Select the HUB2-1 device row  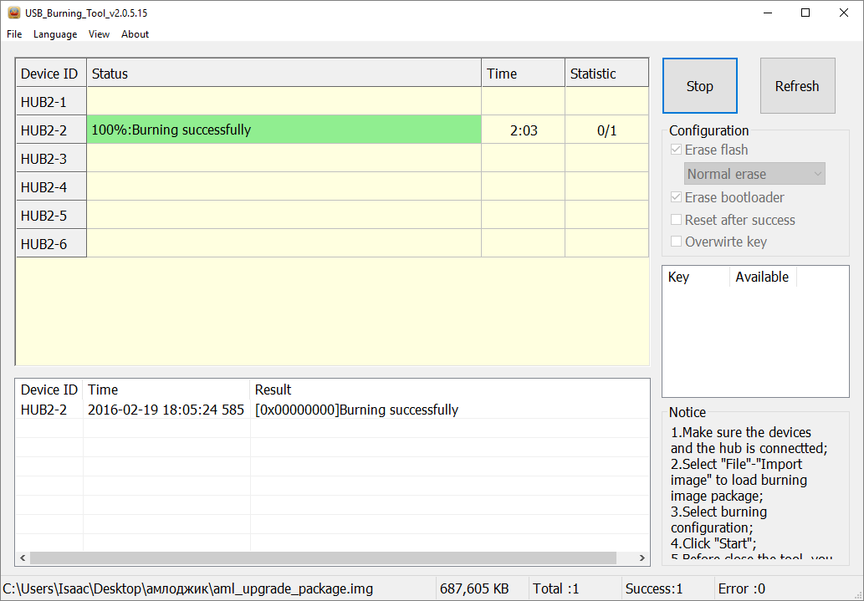[x=50, y=101]
